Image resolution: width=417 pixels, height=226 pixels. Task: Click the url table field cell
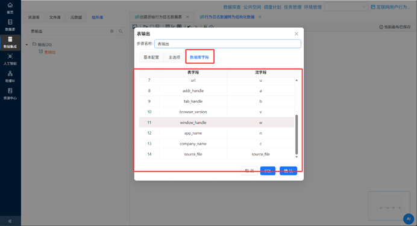[x=193, y=80]
